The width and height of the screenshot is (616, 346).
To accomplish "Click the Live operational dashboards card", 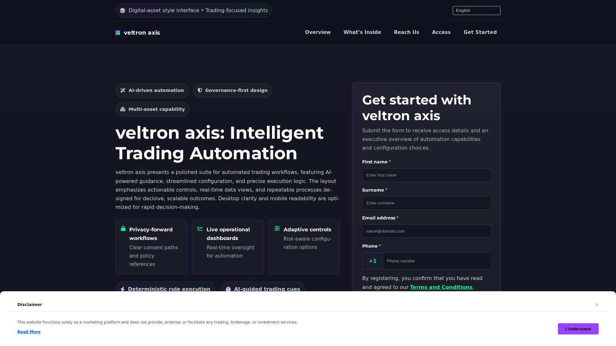I will [228, 247].
